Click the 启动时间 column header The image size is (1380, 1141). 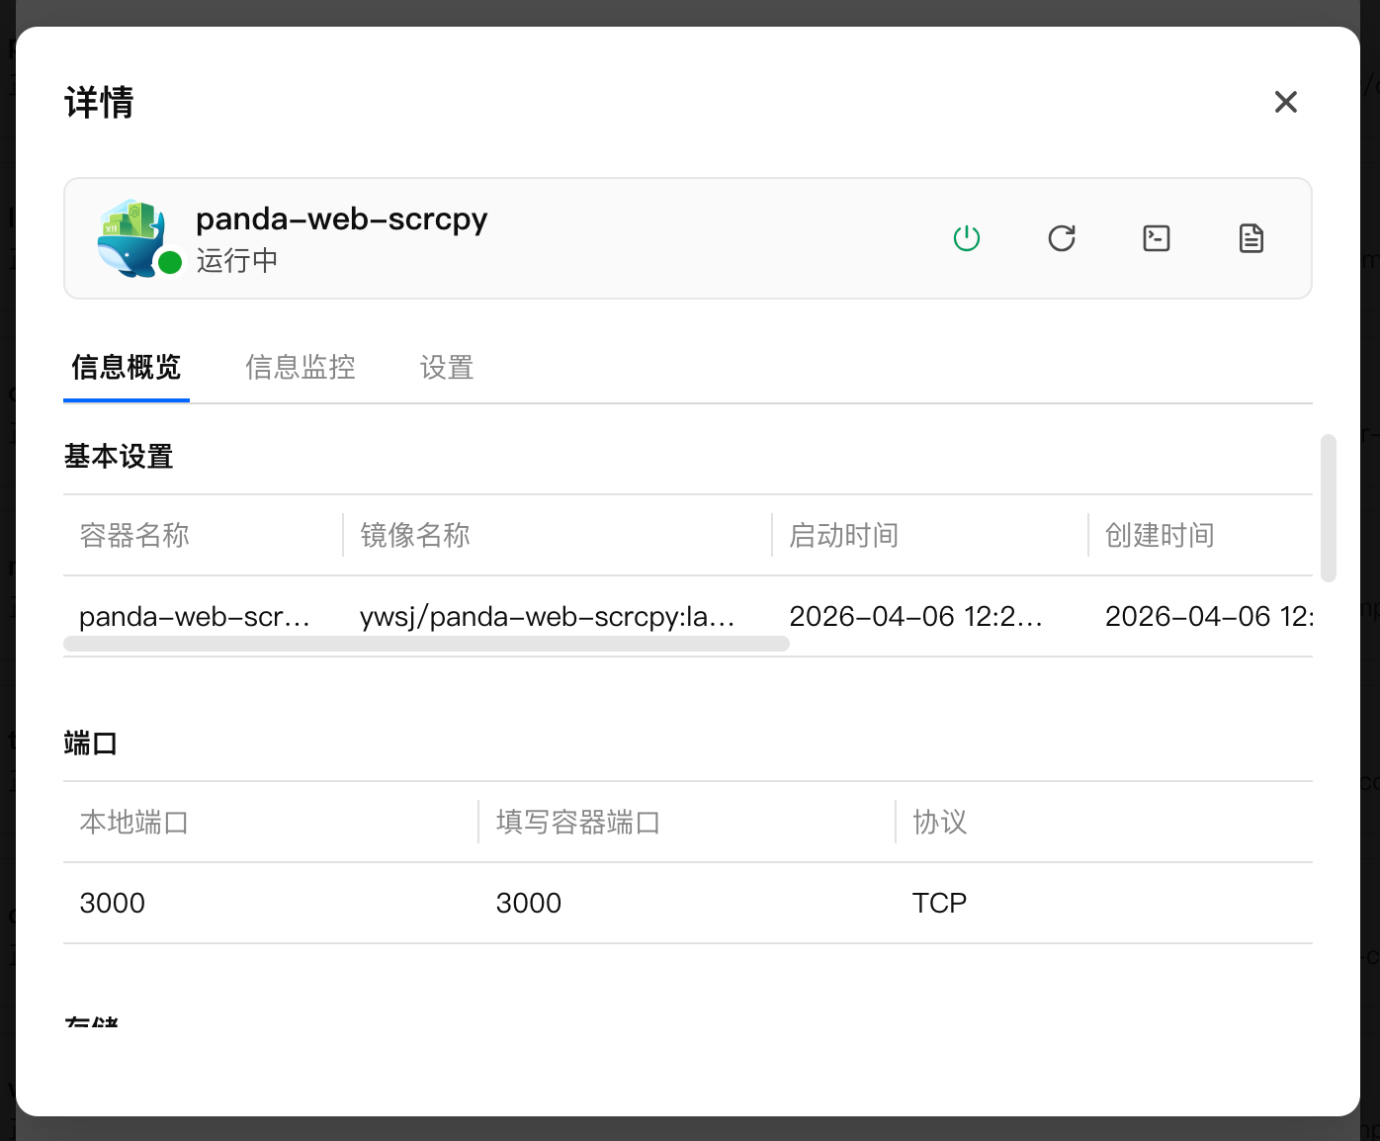click(x=843, y=535)
